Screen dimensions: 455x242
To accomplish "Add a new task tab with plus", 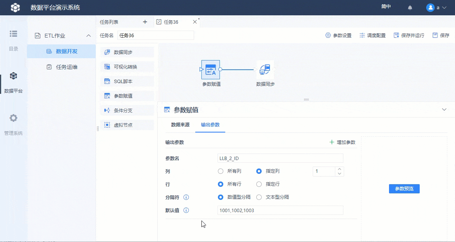I will (145, 22).
